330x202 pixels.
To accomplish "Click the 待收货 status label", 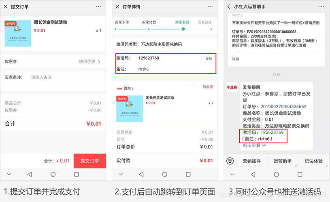I will pos(208,87).
